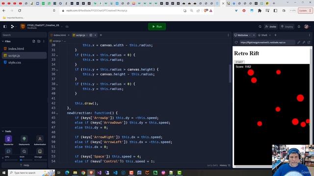
Task: Open the Windows Start menu
Action: point(3,173)
